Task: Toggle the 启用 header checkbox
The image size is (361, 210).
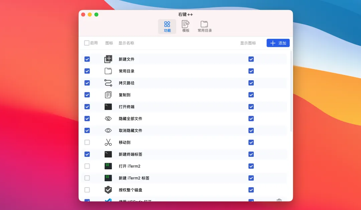Action: [x=87, y=43]
